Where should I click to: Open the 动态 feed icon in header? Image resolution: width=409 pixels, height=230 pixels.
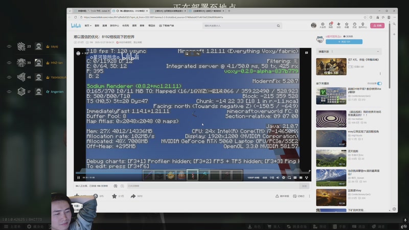click(x=338, y=25)
